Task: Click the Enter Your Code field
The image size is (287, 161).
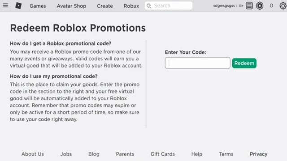Action: click(x=197, y=63)
